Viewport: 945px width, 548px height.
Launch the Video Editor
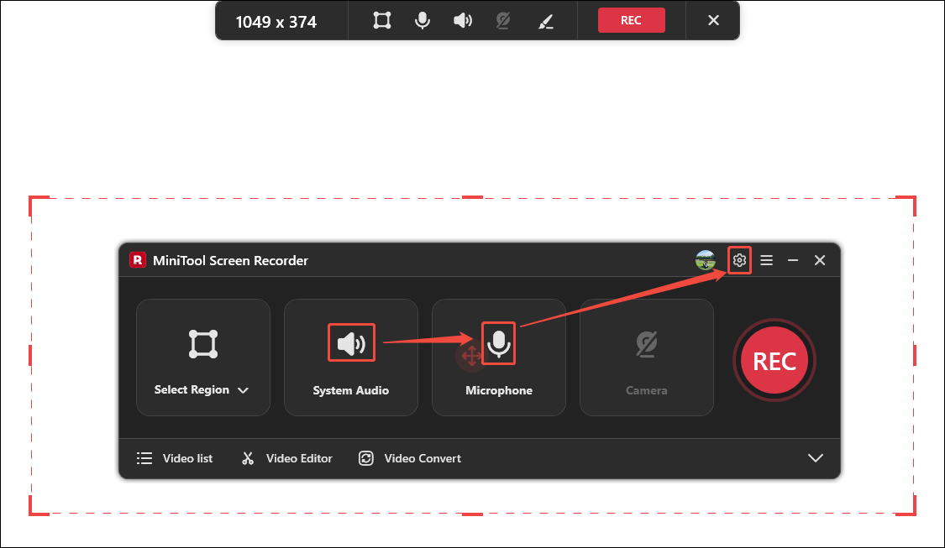tap(286, 458)
